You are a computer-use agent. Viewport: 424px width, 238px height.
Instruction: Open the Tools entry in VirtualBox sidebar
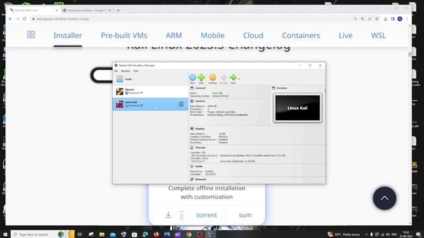150,79
